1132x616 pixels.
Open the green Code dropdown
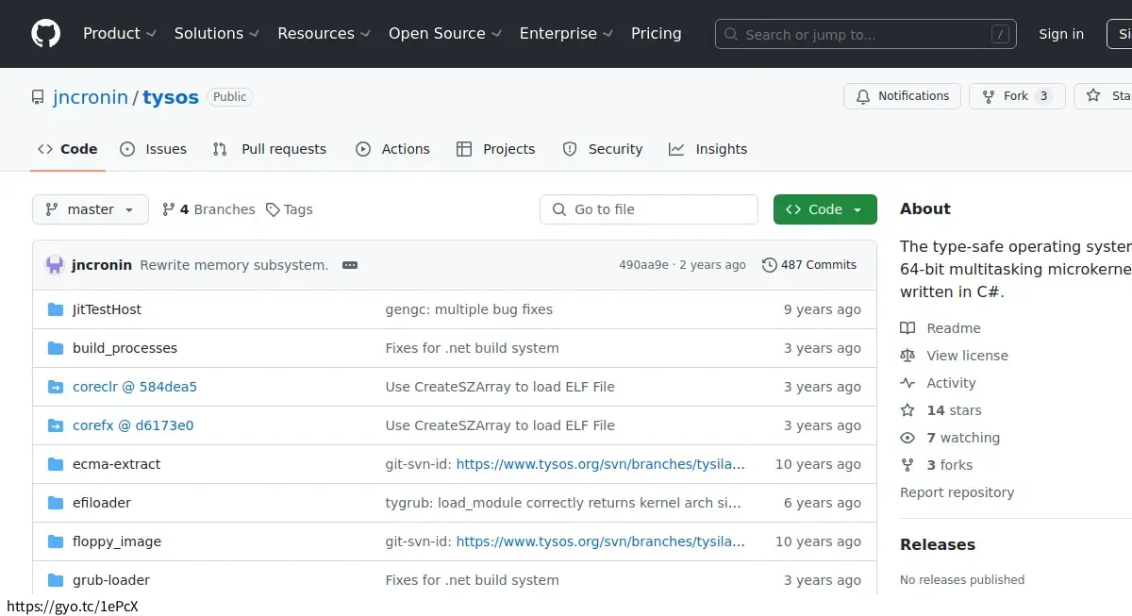pos(824,208)
